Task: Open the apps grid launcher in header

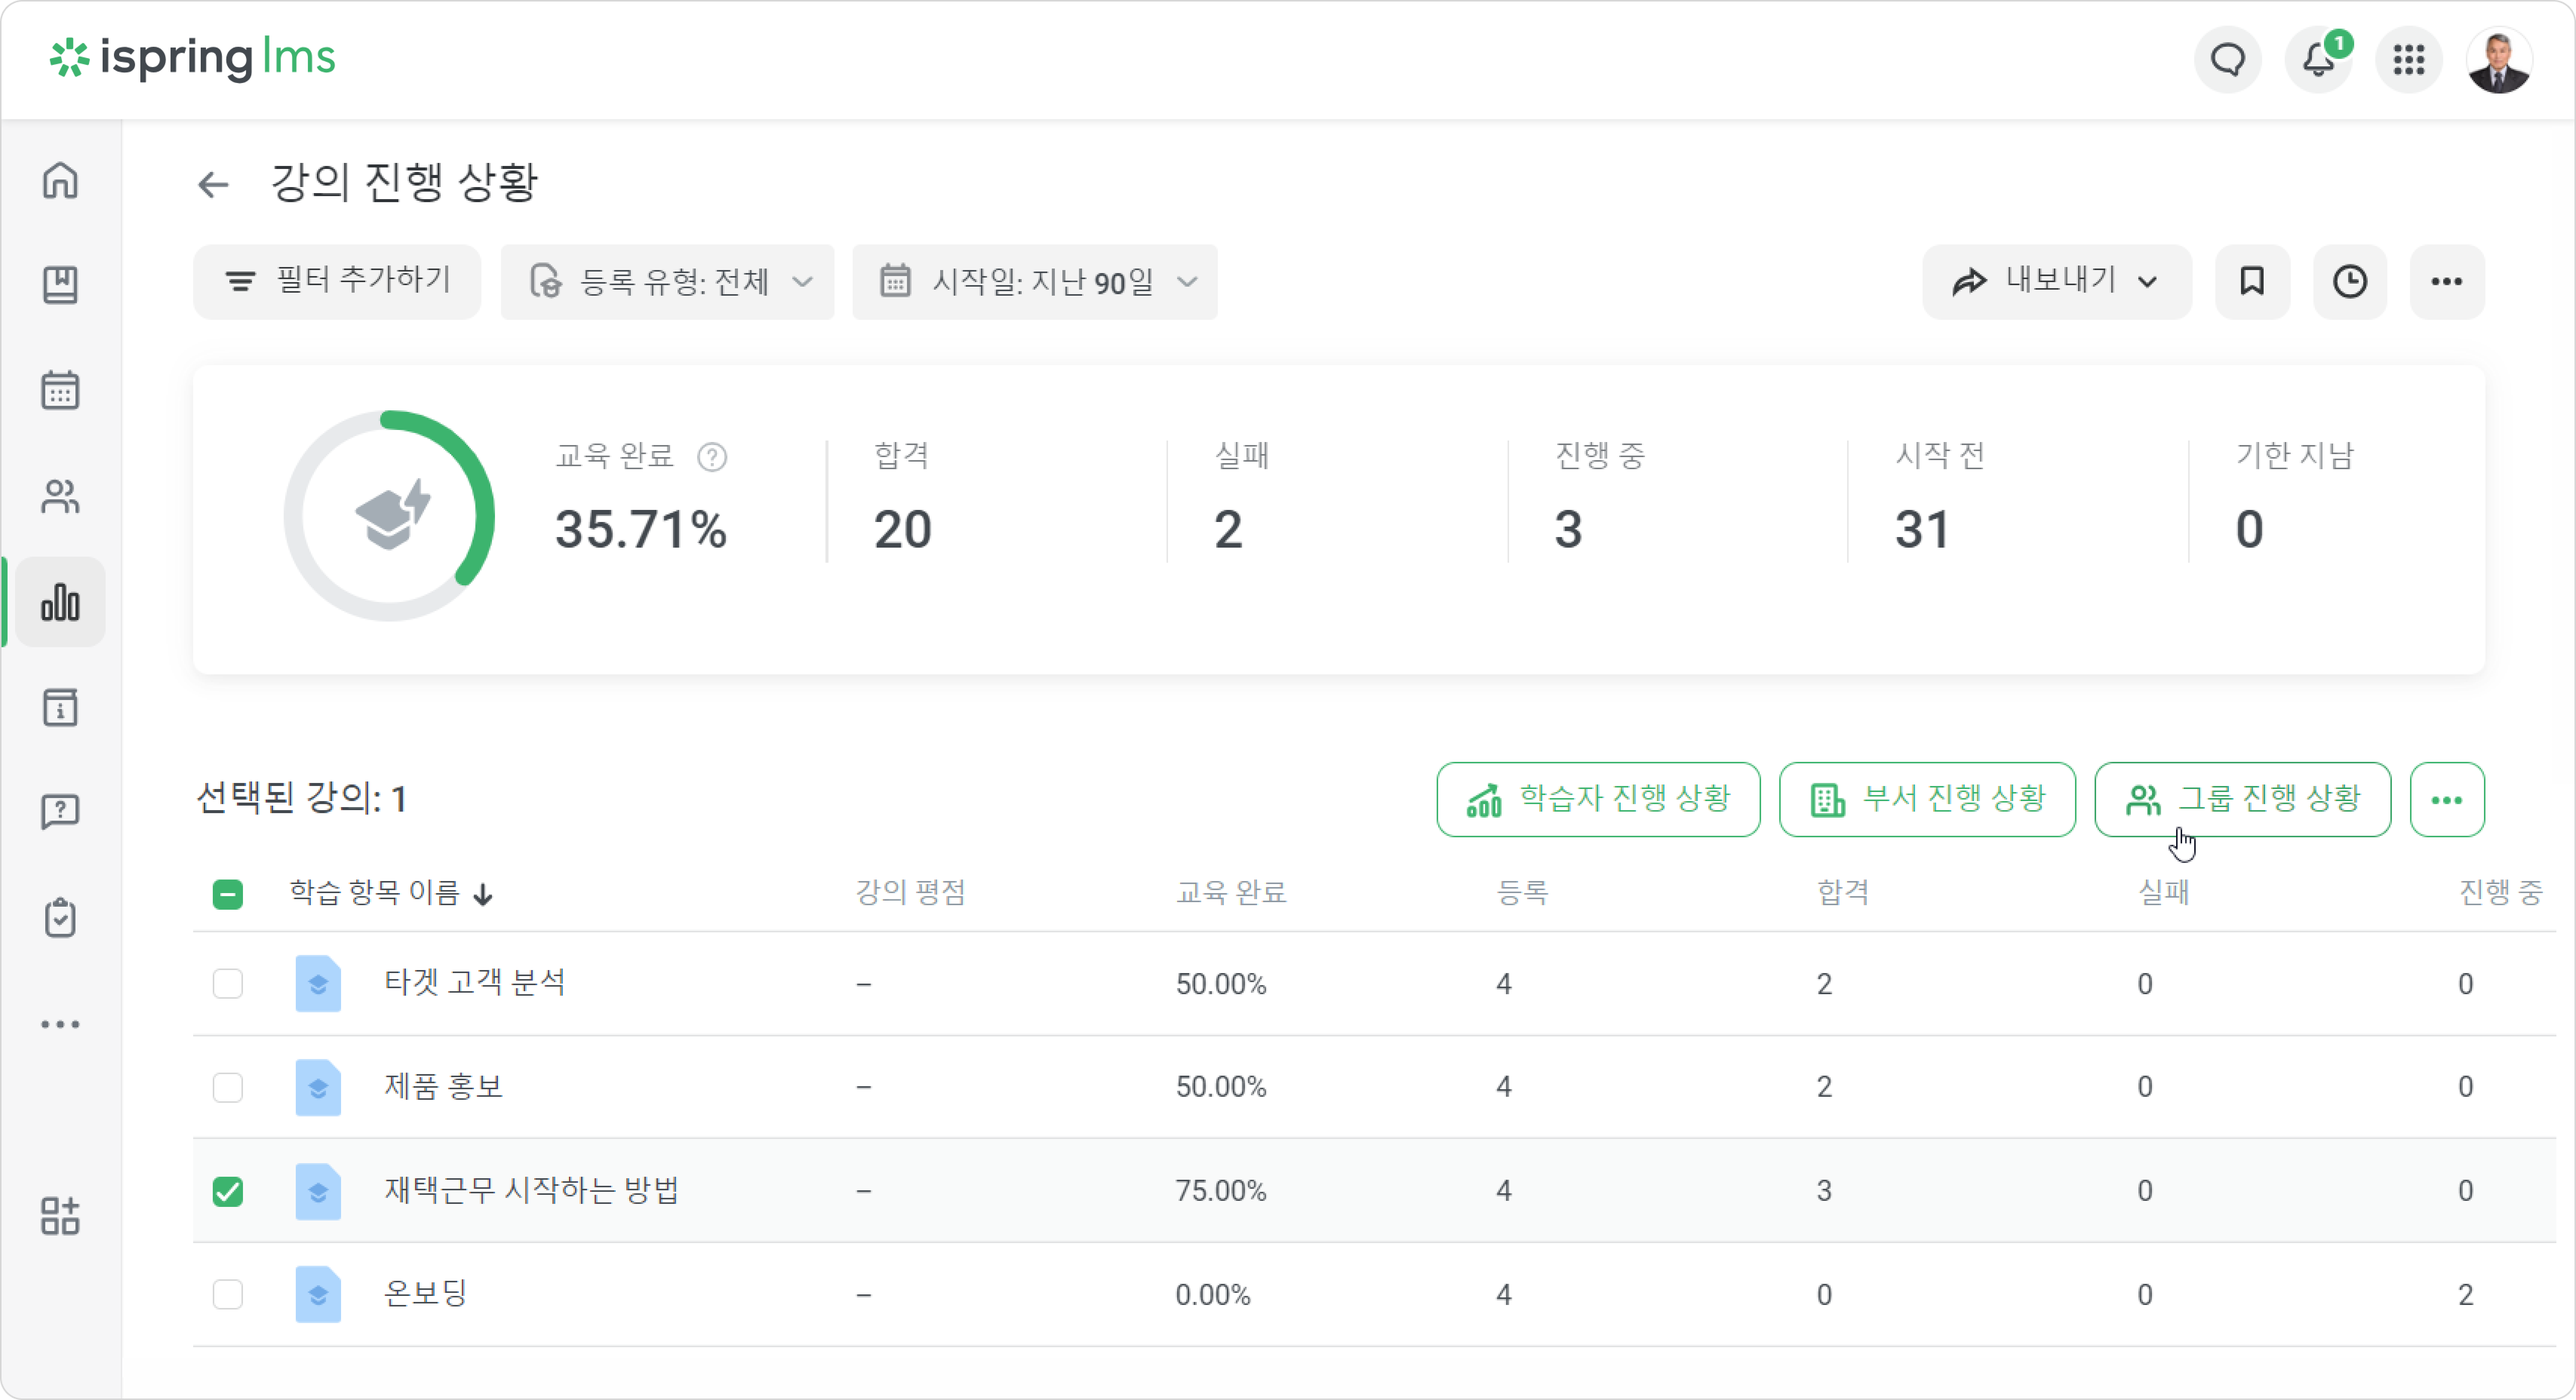Action: pyautogui.click(x=2409, y=60)
